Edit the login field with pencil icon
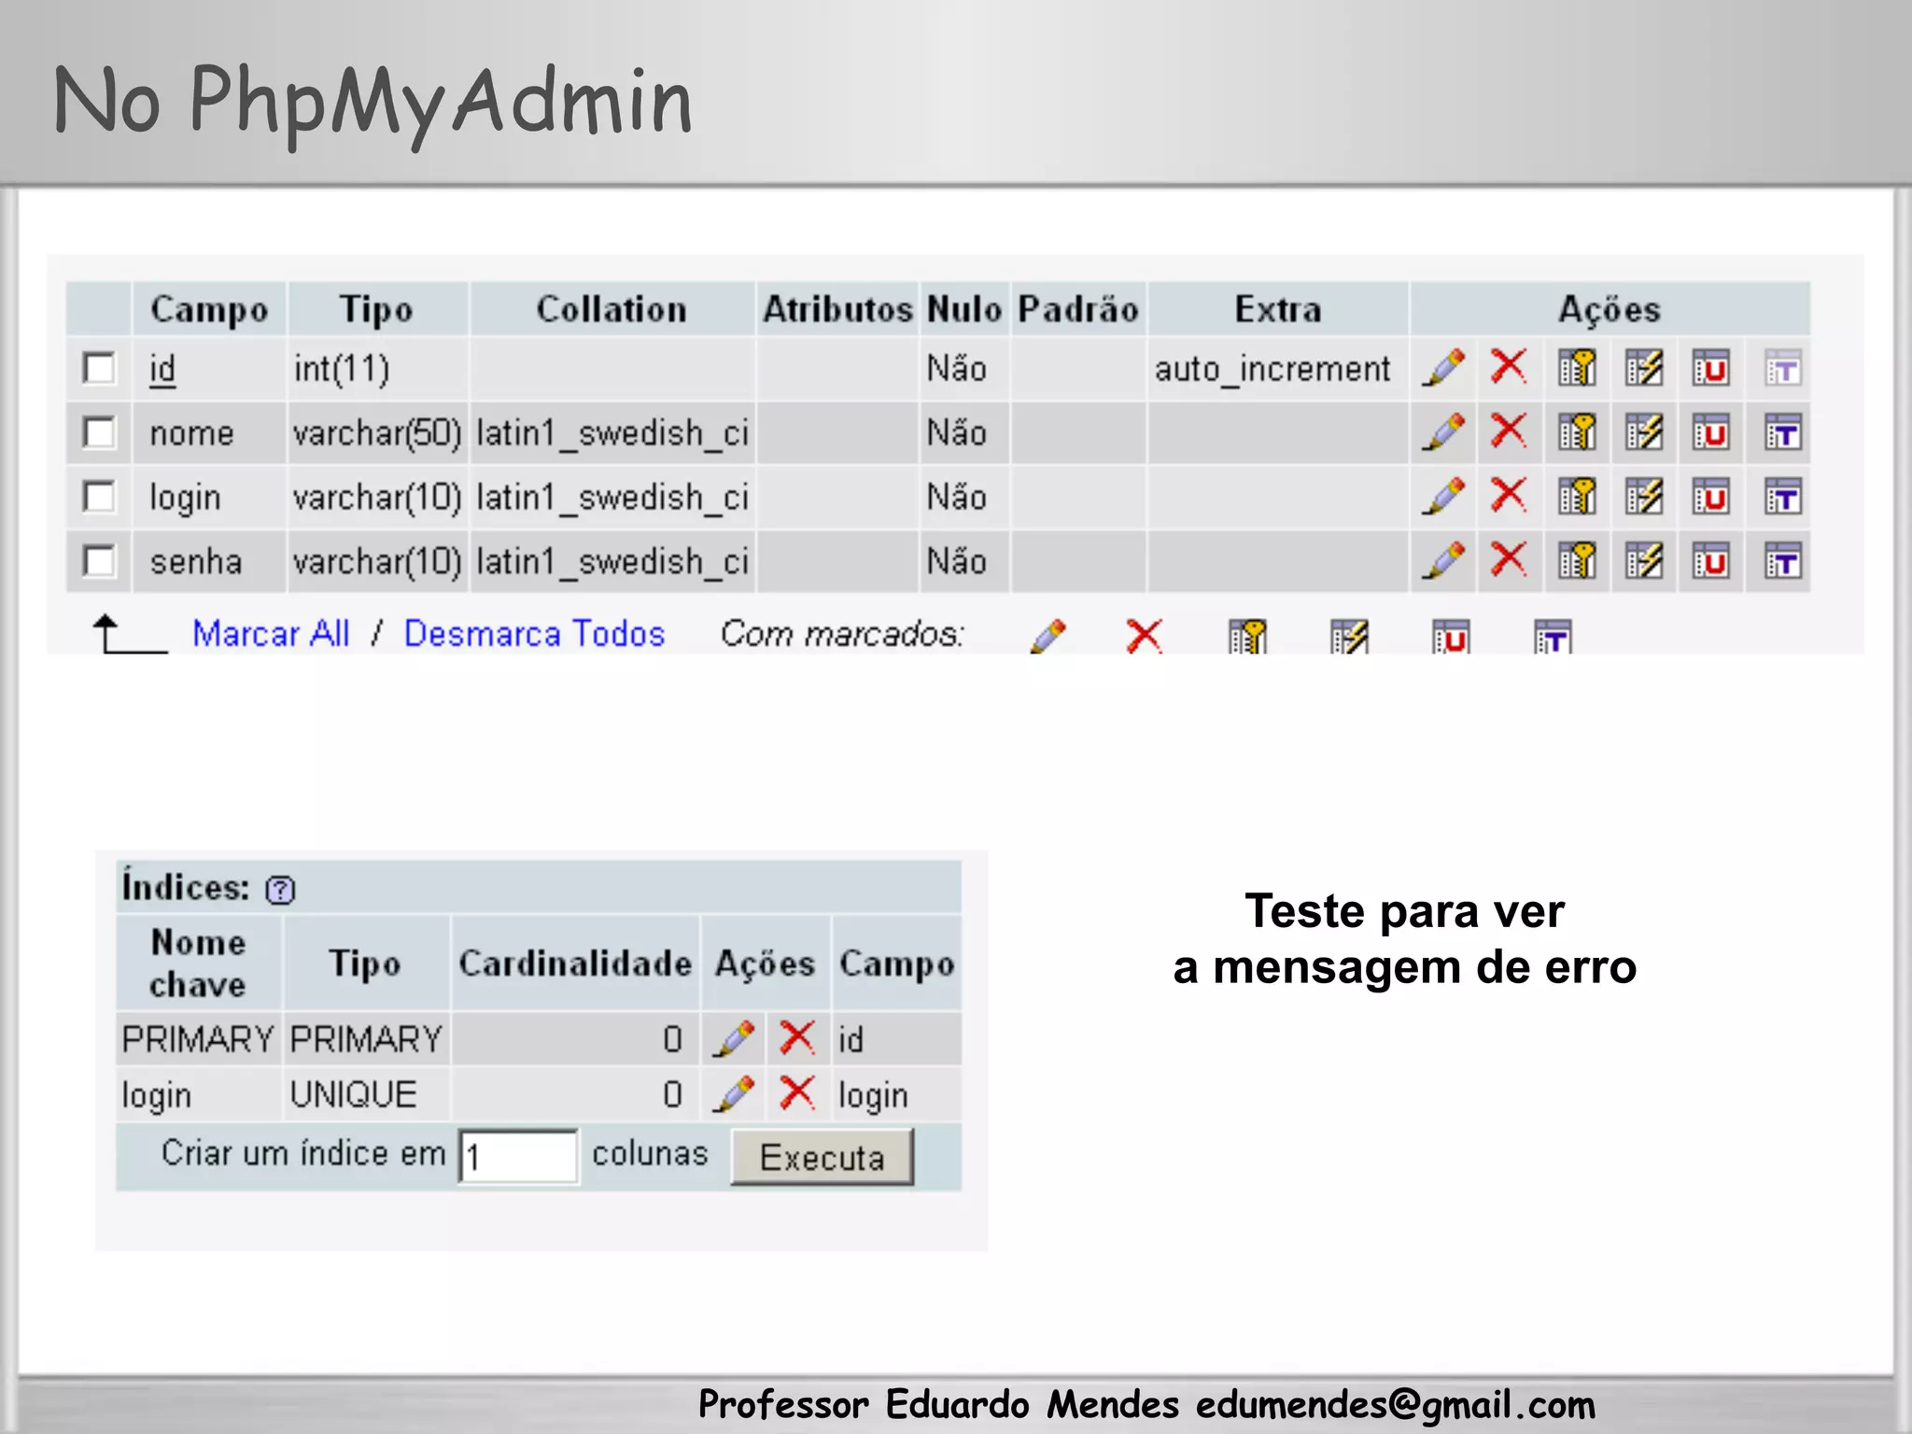Image resolution: width=1912 pixels, height=1434 pixels. pos(1443,497)
